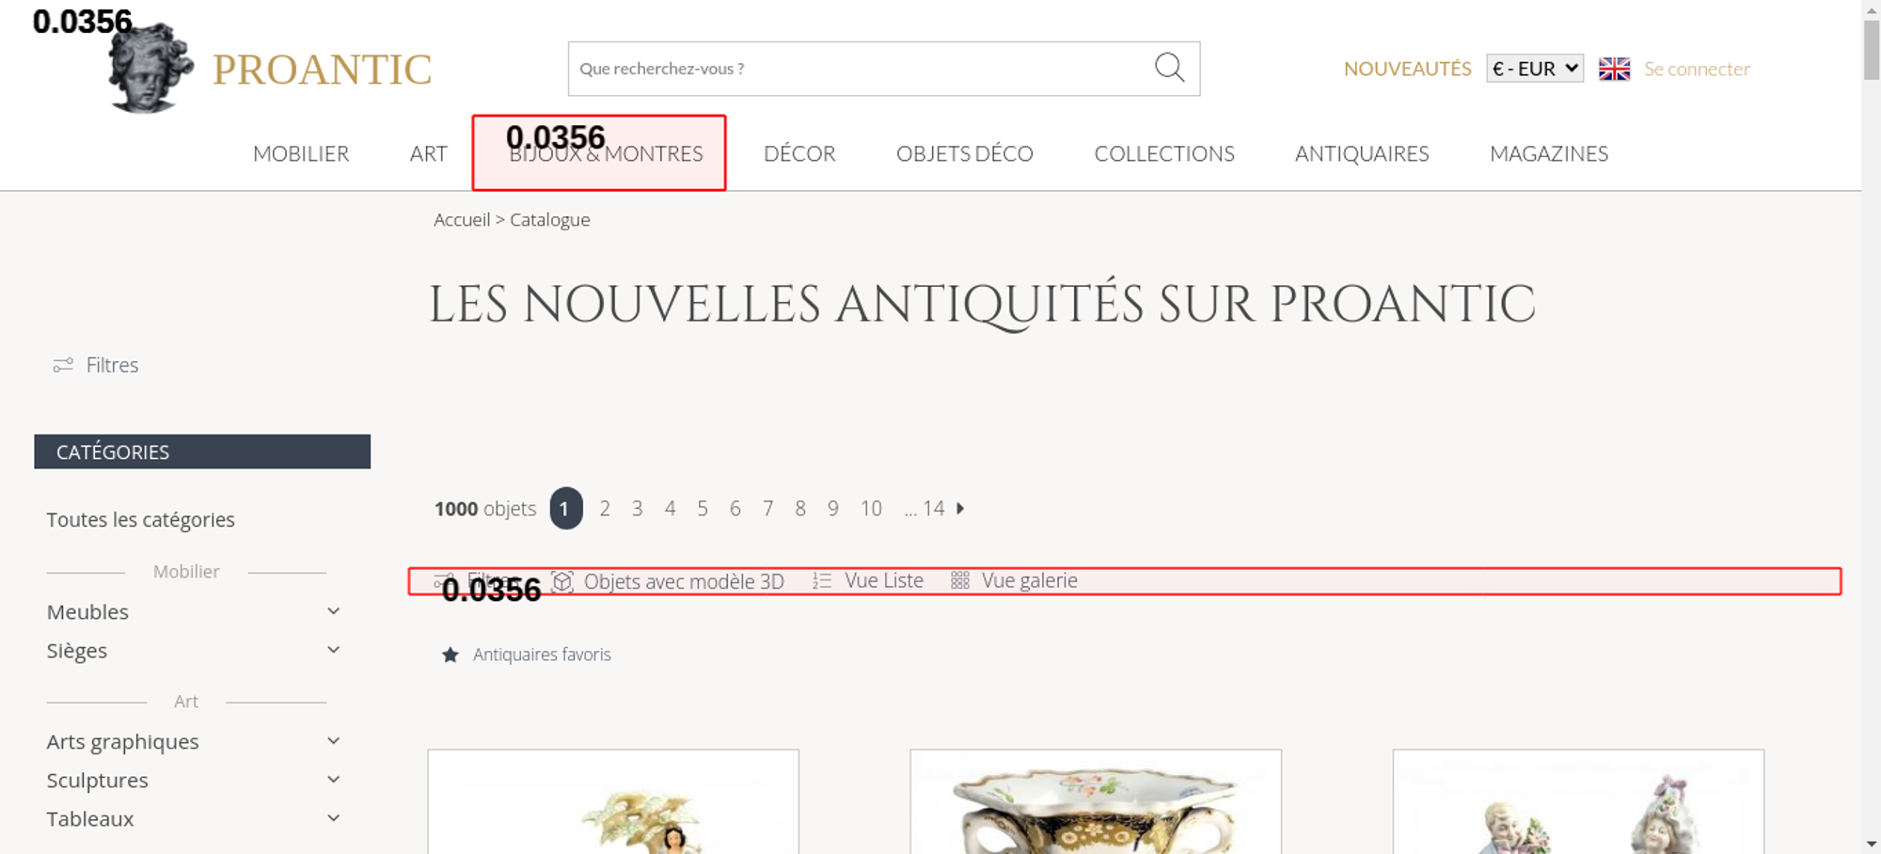Expand the Meubles category
This screenshot has width=1881, height=854.
coord(333,611)
